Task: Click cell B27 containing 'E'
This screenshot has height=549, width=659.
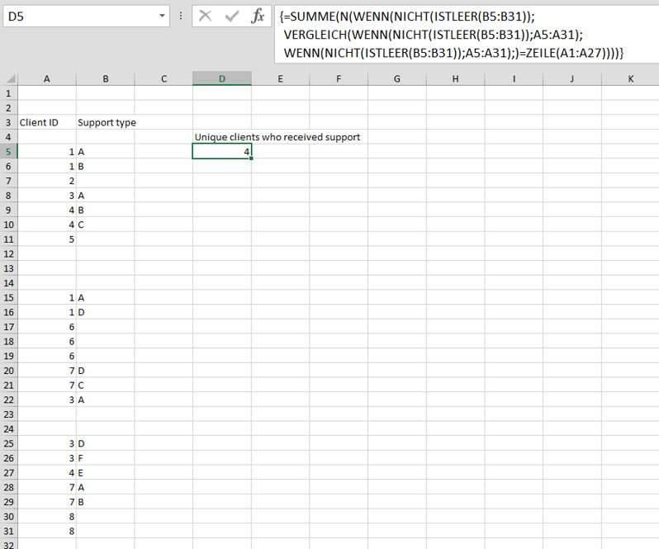Action: coord(106,472)
